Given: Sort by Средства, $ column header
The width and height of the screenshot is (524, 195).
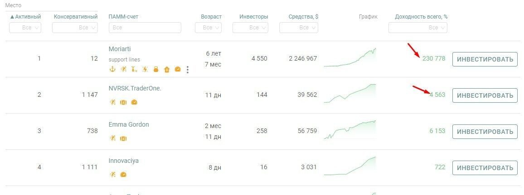Looking at the screenshot, I should (x=303, y=17).
